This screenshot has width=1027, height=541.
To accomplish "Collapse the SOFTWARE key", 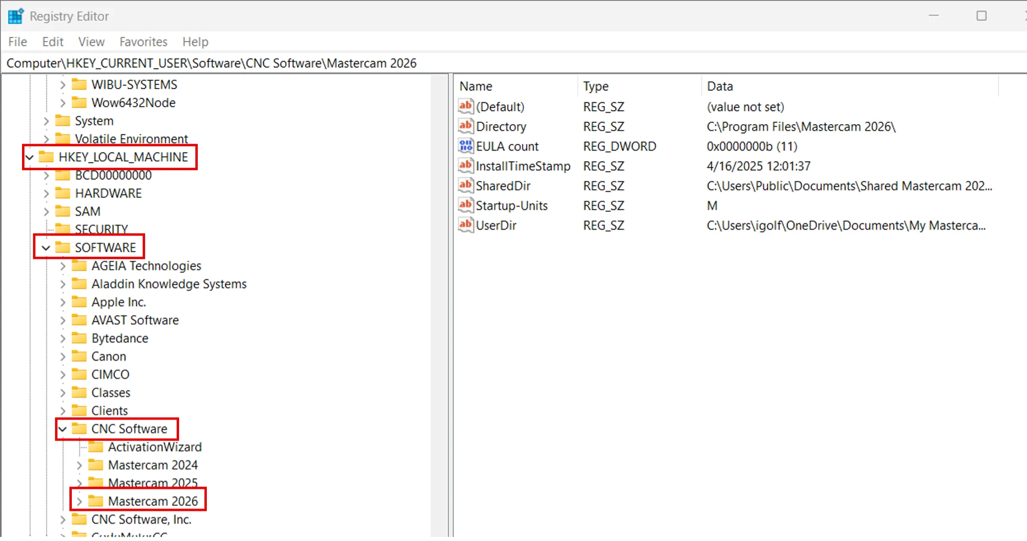I will 46,248.
